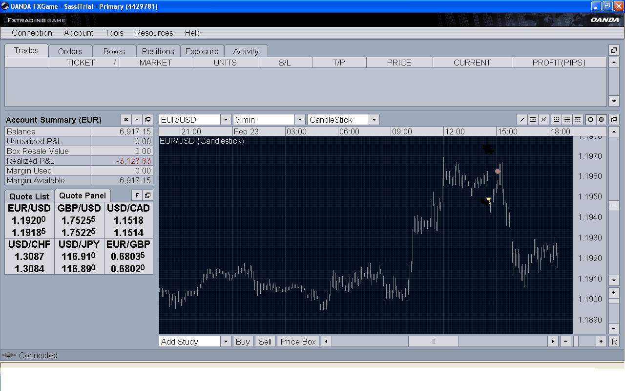Screen dimensions: 625x391
Task: Zoom in the vertical price scale
Action: (614, 293)
